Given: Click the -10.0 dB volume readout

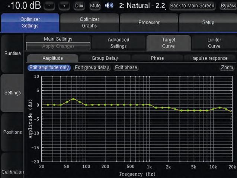Looking at the screenshot, I should (x=24, y=6).
